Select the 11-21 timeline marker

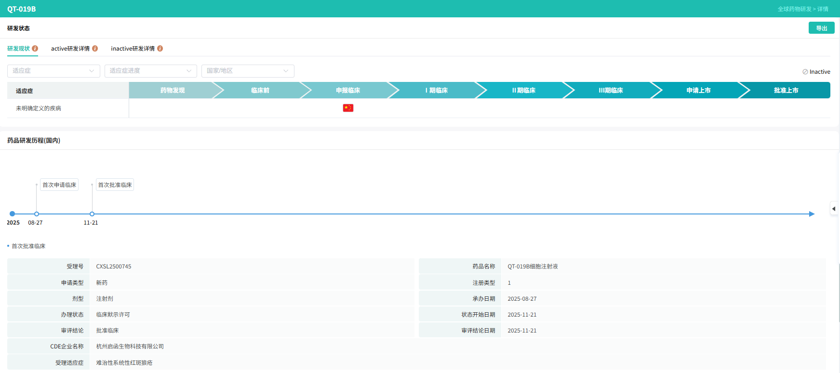pos(92,214)
